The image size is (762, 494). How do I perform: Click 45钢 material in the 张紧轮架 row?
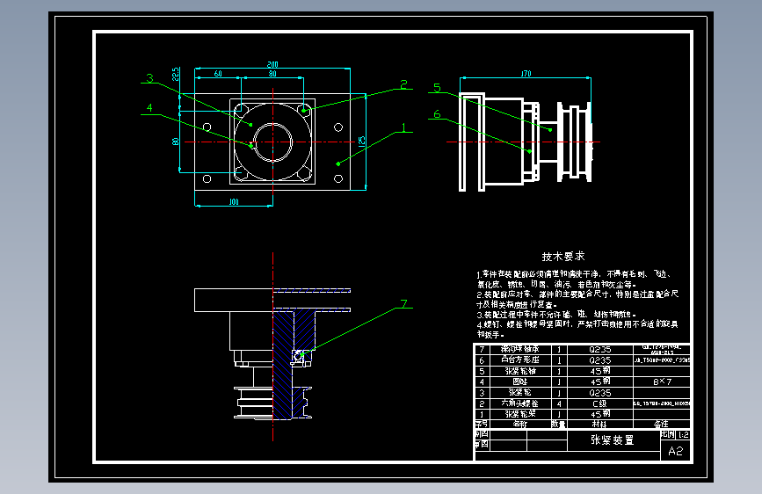pos(600,414)
